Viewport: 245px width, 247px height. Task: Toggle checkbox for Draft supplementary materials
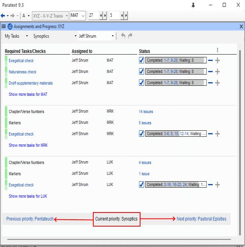(x=141, y=83)
